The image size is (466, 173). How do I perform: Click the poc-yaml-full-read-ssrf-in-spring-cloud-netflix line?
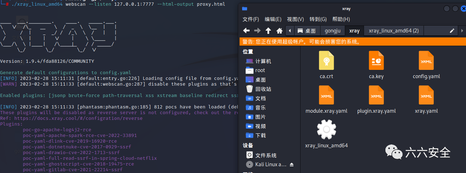click(x=90, y=158)
